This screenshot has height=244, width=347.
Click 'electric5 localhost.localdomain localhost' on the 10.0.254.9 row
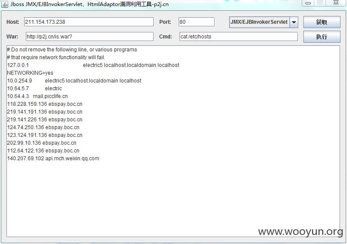[93, 81]
